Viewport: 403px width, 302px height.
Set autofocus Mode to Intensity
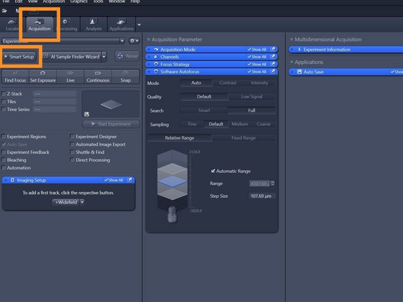pyautogui.click(x=259, y=83)
